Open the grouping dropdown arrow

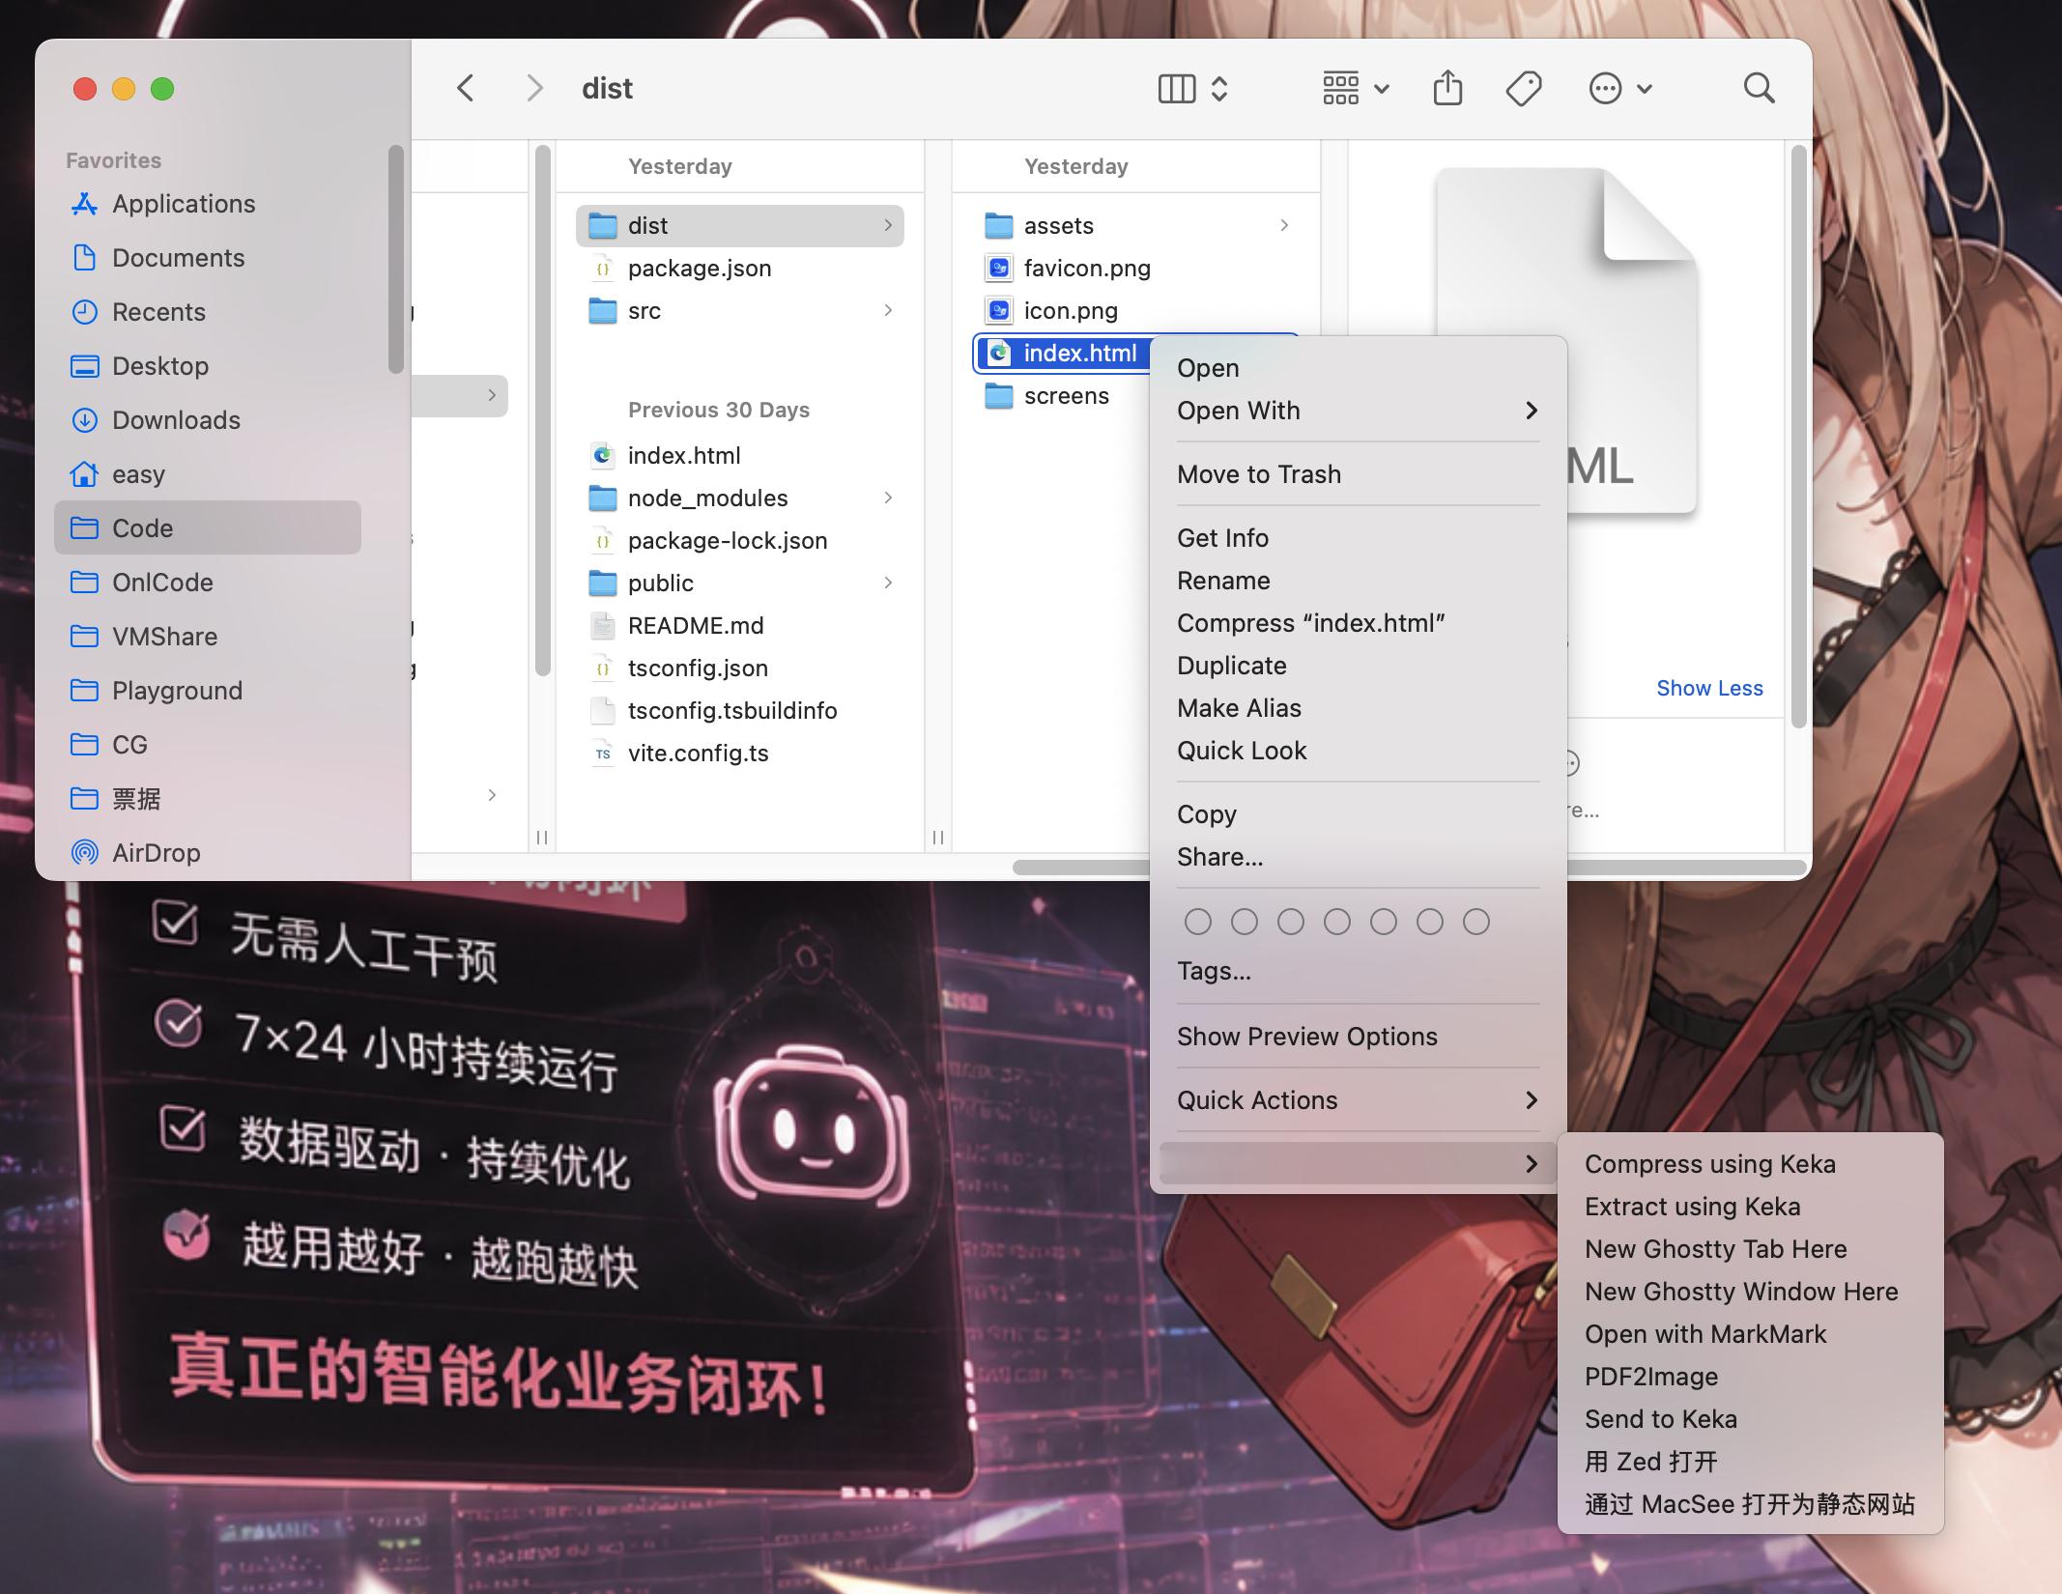1382,89
